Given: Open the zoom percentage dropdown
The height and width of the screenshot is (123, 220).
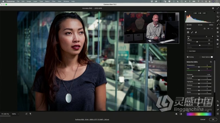Looking at the screenshot, I should [x=18, y=114].
